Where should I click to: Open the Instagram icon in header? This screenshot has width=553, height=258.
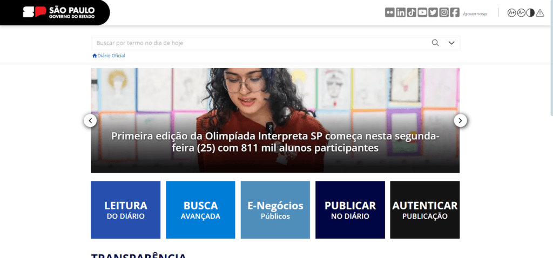pos(444,13)
